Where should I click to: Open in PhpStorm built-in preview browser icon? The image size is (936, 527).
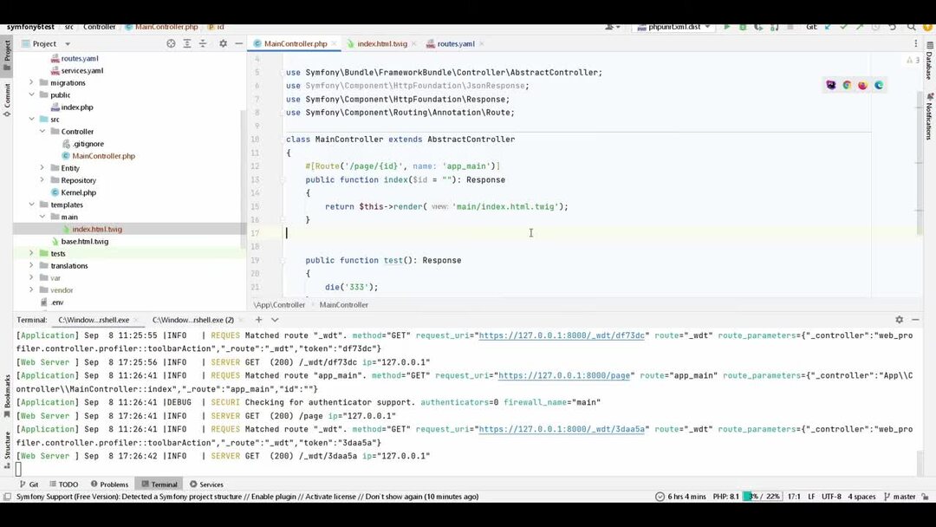(831, 85)
